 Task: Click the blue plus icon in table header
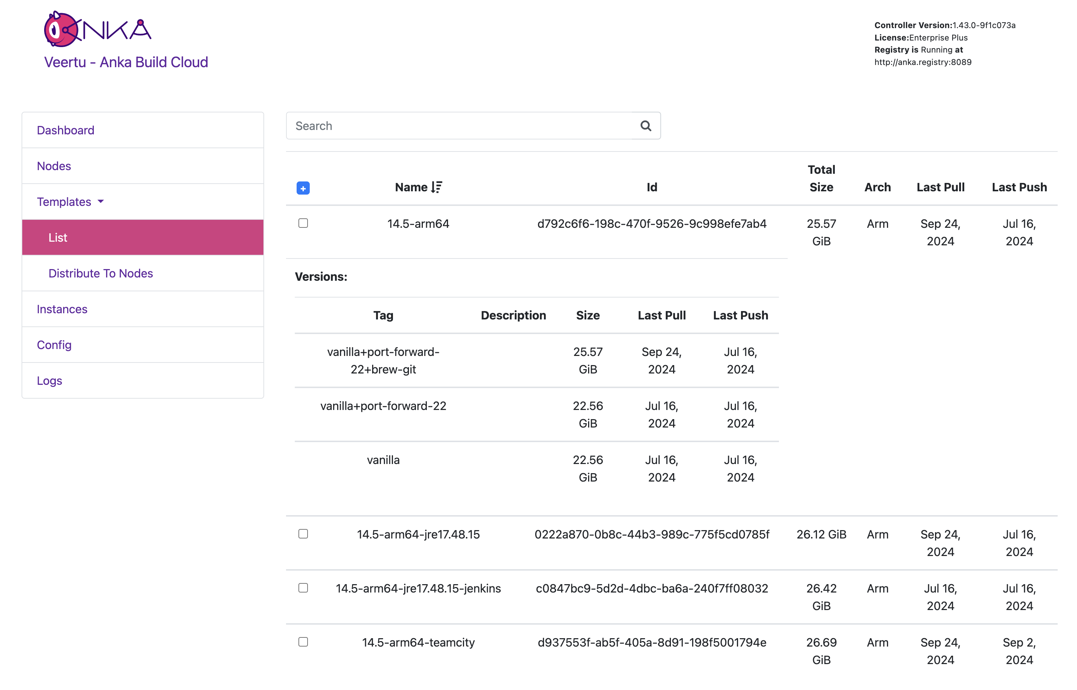point(303,188)
